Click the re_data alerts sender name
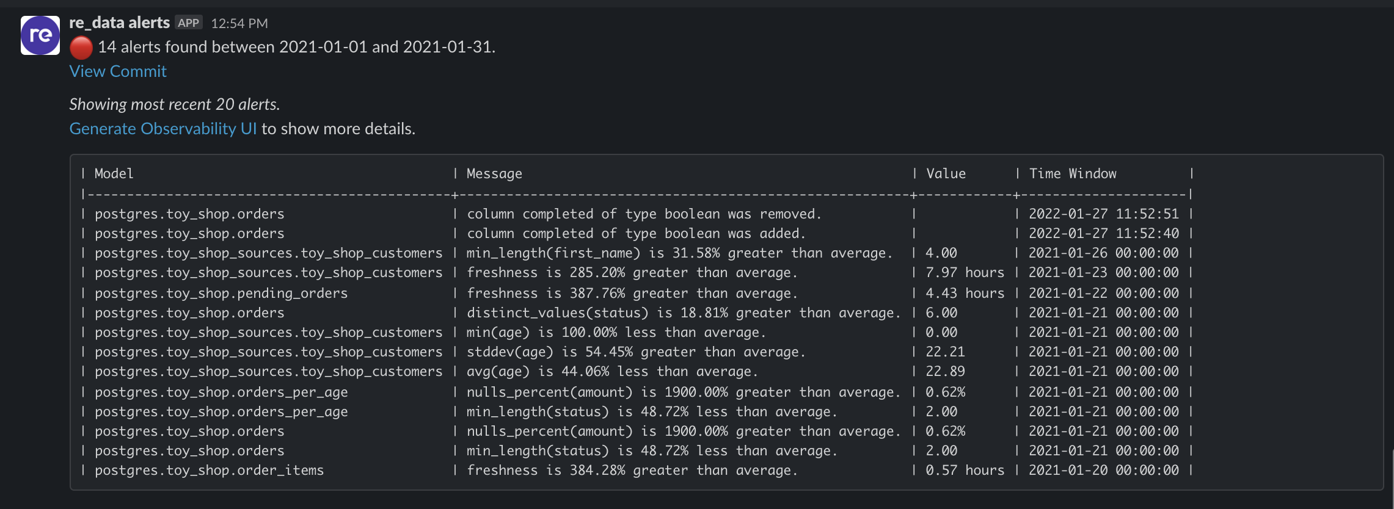 pos(120,23)
